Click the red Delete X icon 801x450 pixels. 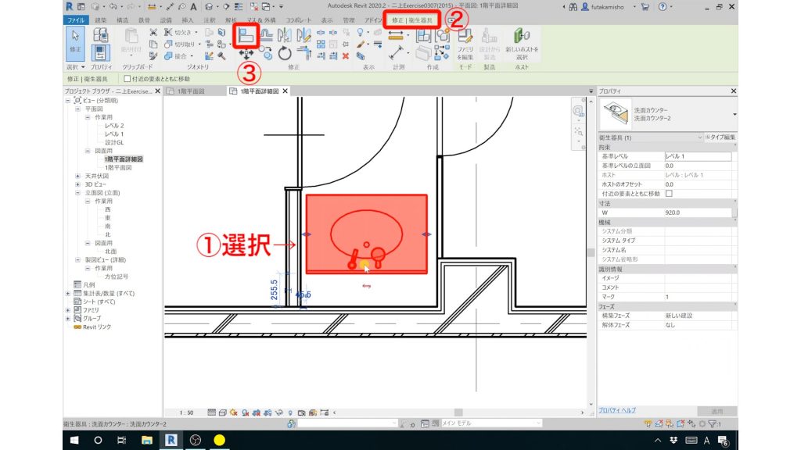click(x=345, y=56)
